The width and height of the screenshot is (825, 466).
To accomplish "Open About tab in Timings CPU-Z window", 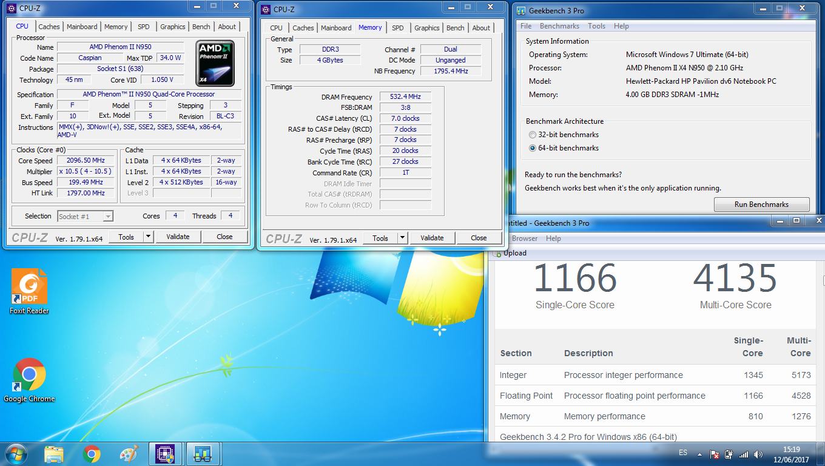I will (x=481, y=28).
